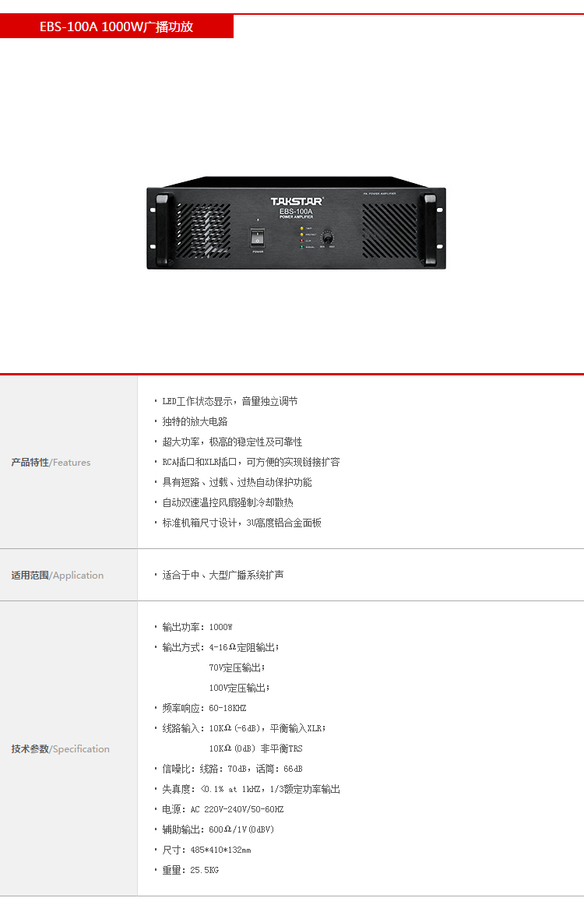Click the left ventilation grille on the amplifier
Screen dimensions: 584x912
(x=203, y=231)
